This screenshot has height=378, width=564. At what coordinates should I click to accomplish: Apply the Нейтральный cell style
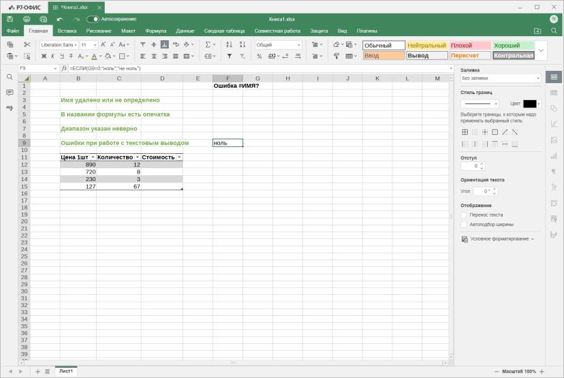(427, 46)
